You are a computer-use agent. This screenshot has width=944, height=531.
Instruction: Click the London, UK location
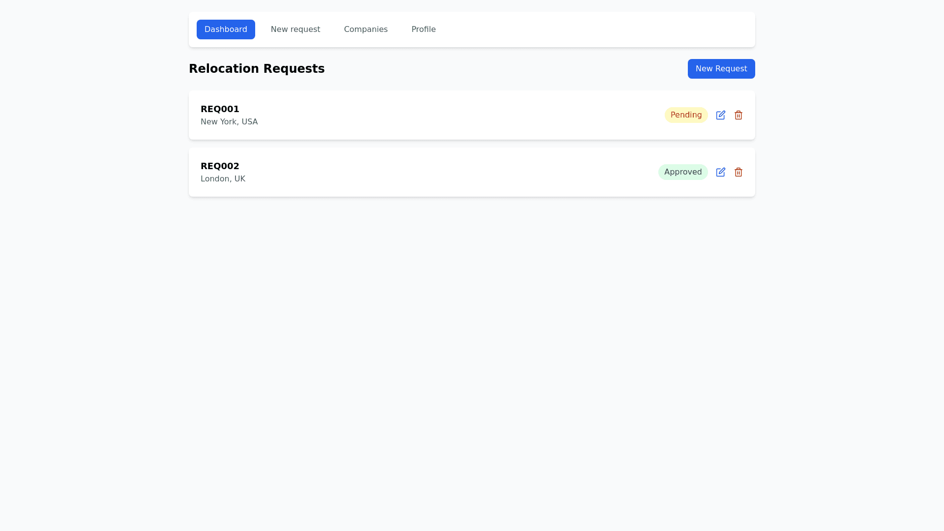coord(223,179)
